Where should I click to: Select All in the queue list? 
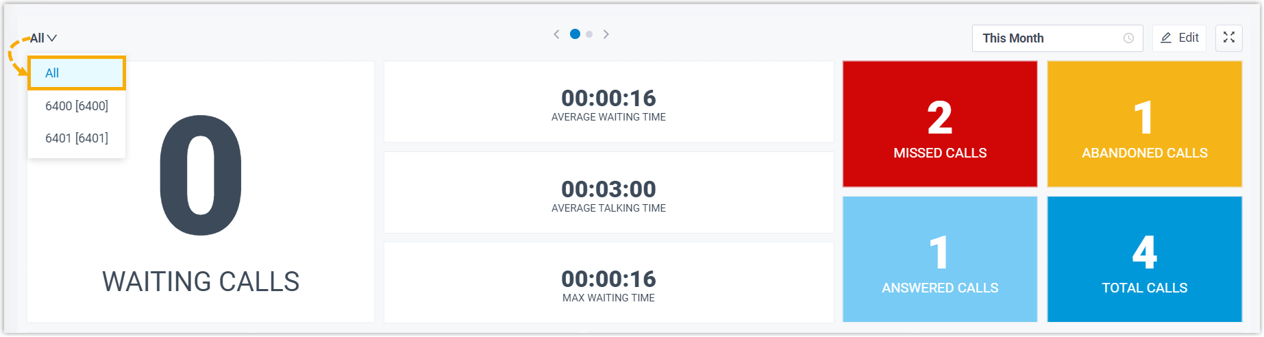click(x=77, y=73)
